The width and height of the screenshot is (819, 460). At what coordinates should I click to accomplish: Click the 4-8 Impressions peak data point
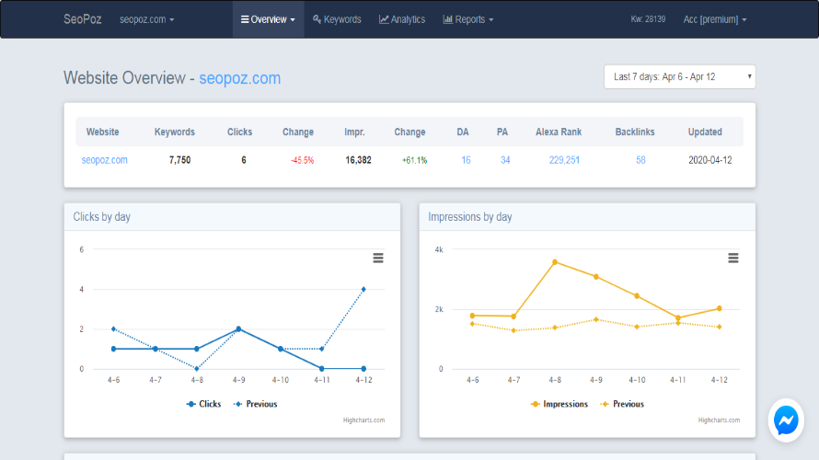[555, 262]
